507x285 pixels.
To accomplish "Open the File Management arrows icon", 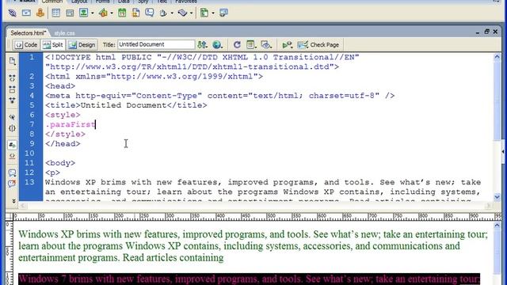I will click(x=203, y=44).
